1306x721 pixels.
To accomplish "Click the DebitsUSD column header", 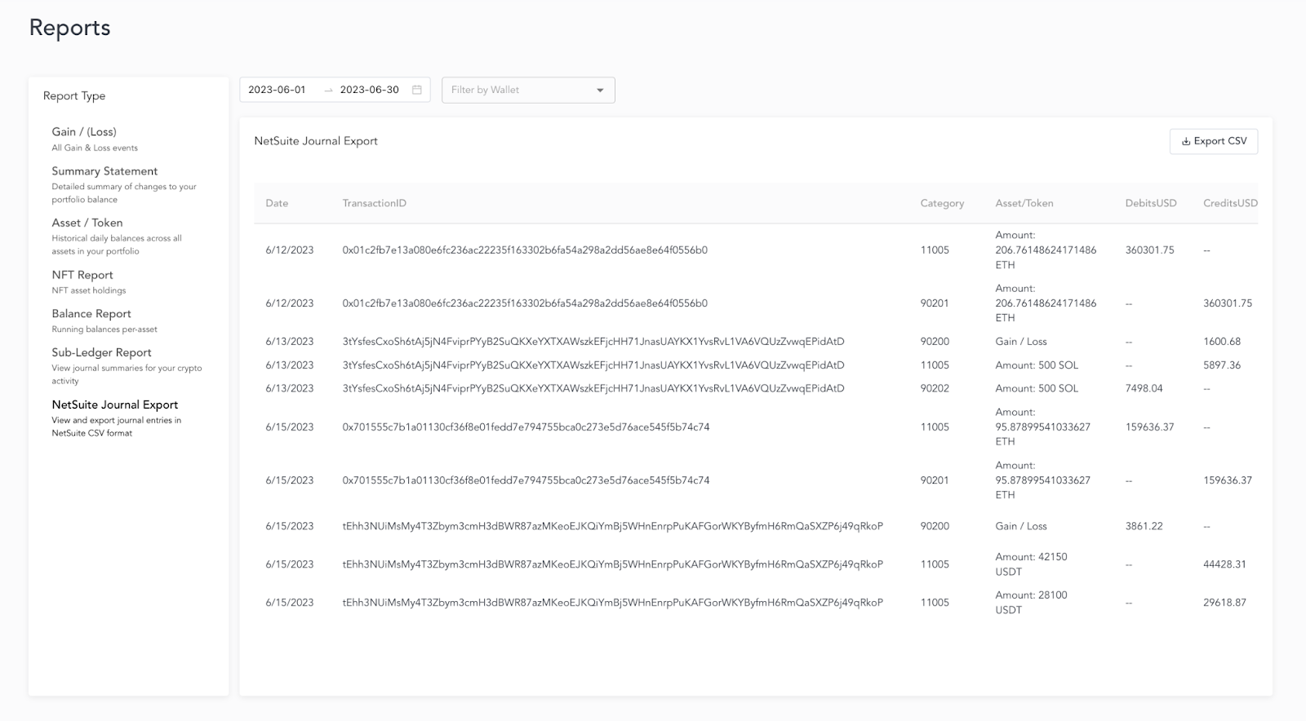I will point(1150,203).
